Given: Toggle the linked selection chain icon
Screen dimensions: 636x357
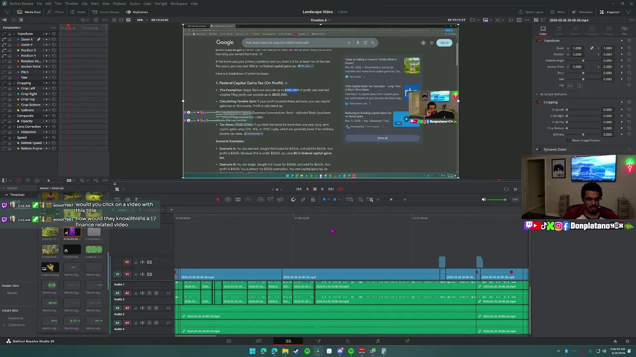Looking at the screenshot, I should [x=303, y=199].
